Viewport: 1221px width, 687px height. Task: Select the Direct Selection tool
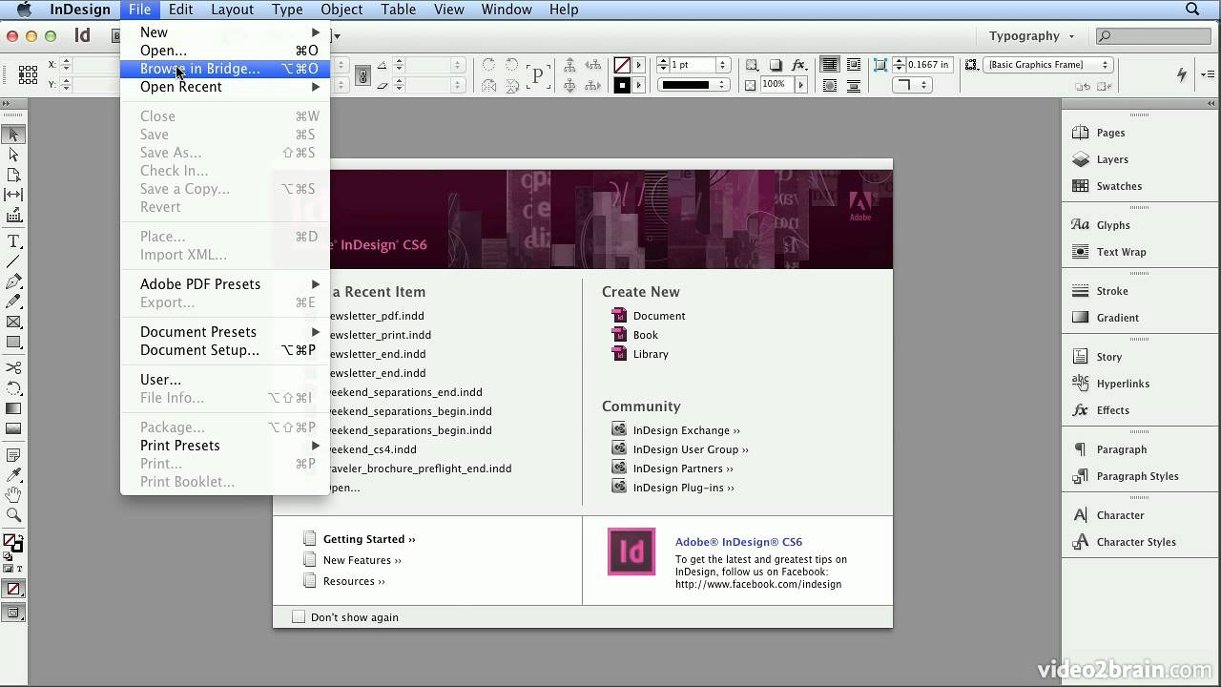[x=13, y=155]
